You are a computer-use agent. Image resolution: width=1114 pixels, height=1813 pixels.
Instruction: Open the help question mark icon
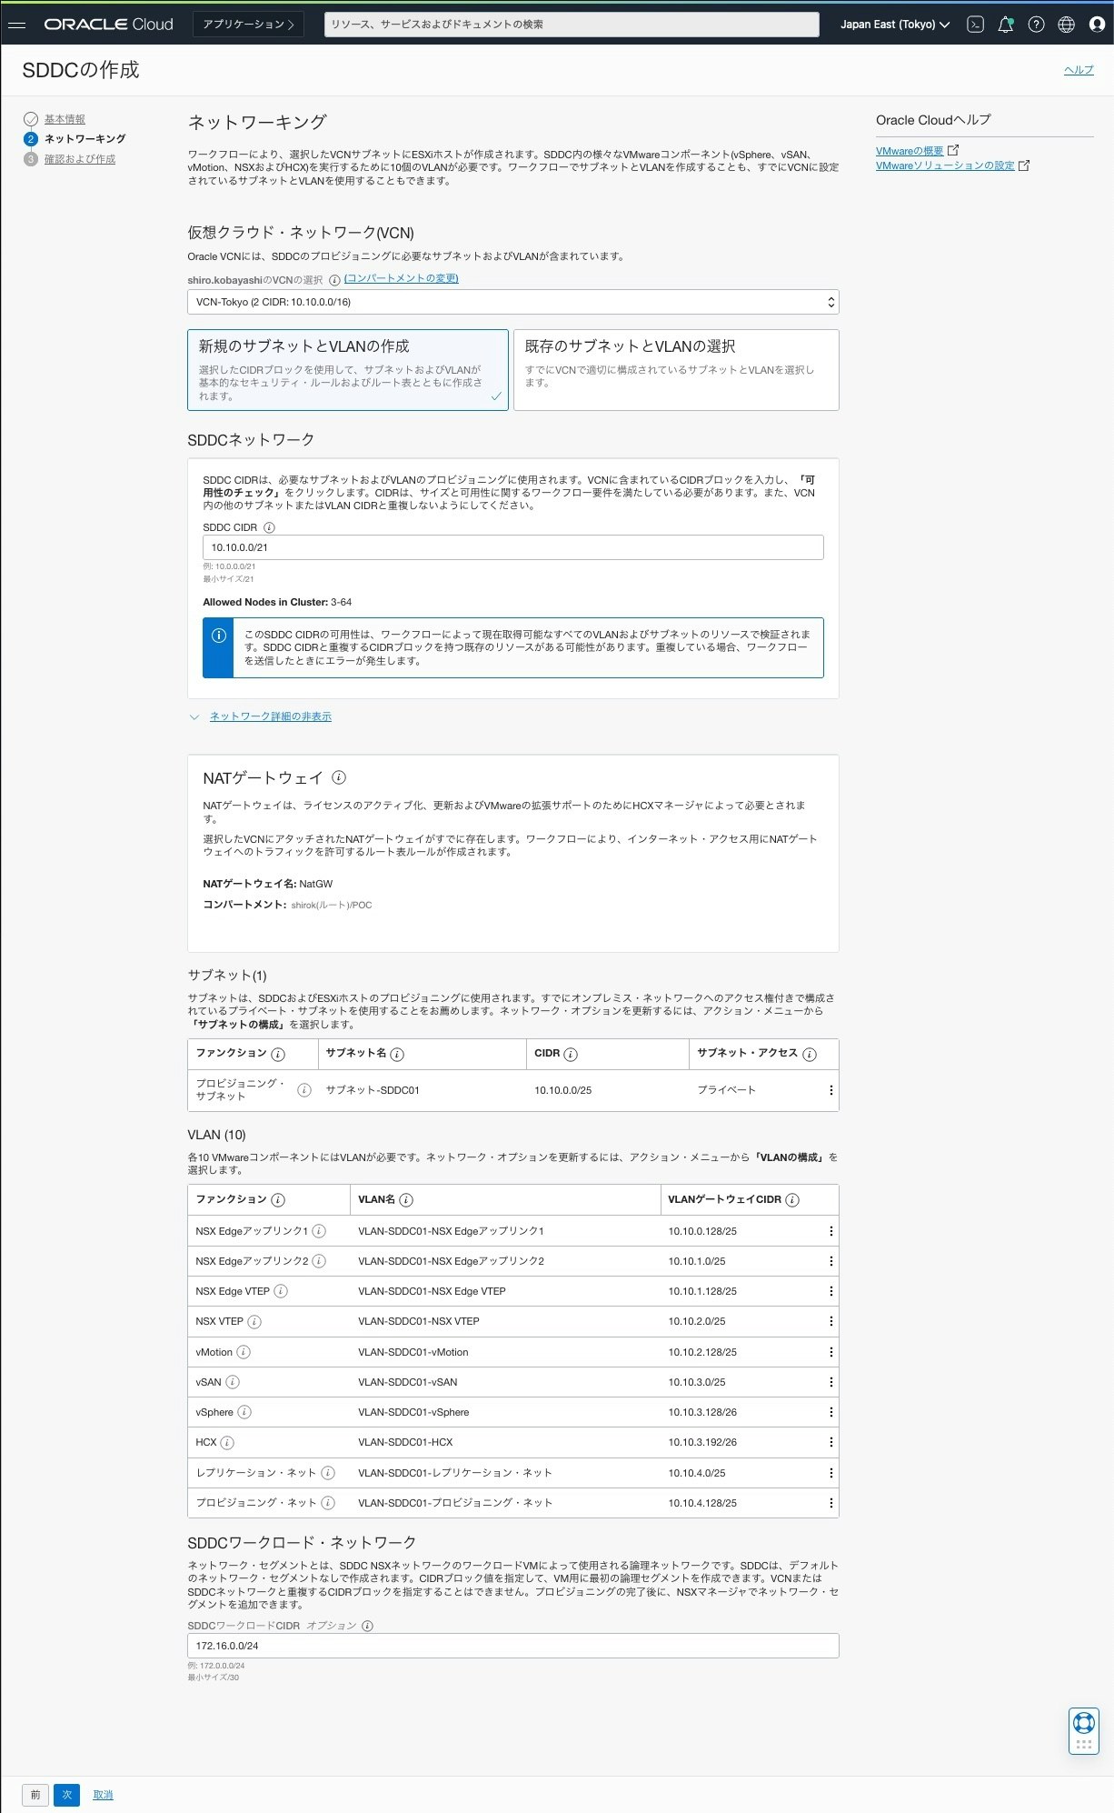[x=1036, y=25]
